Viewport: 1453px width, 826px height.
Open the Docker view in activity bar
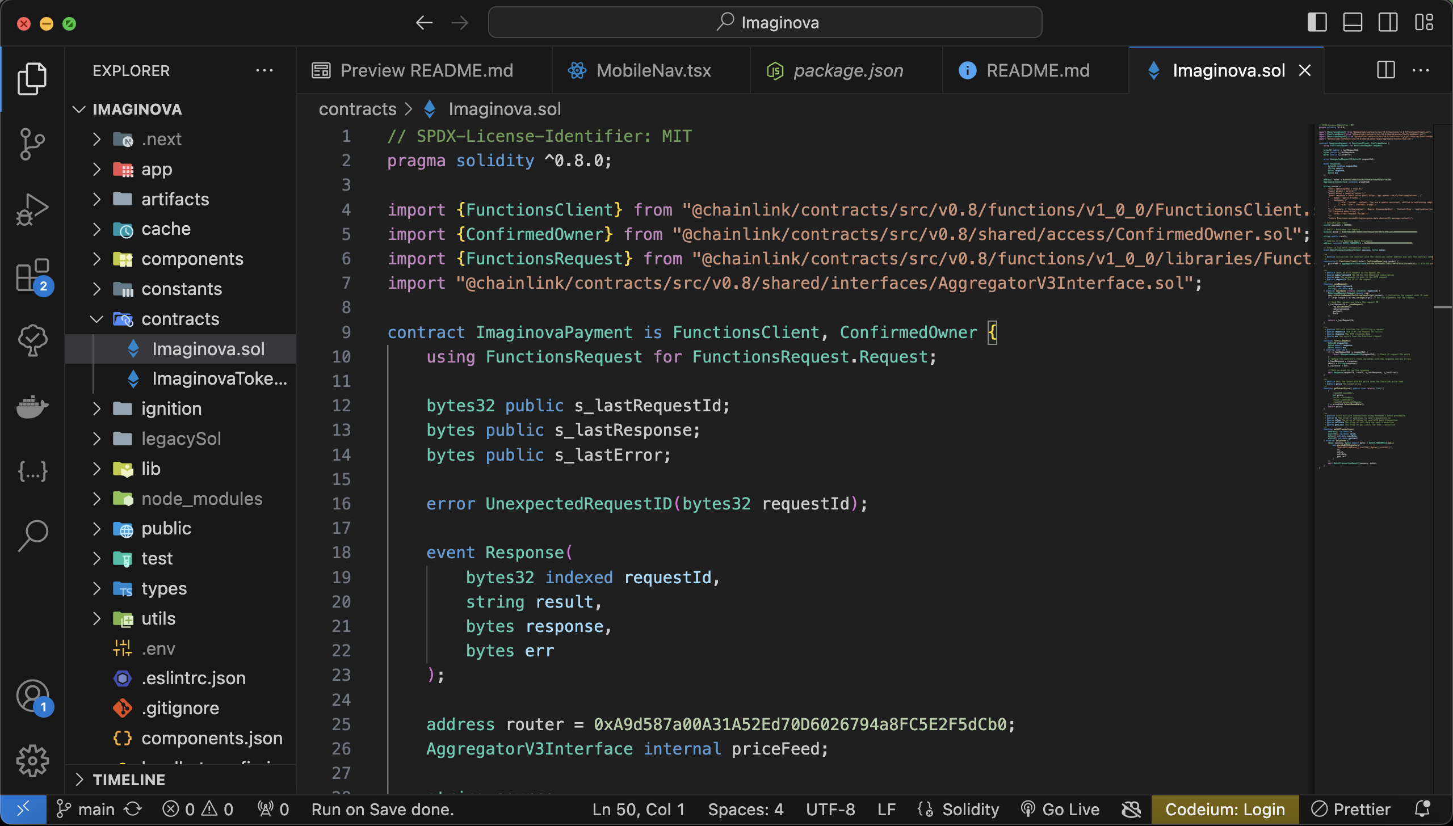tap(32, 406)
